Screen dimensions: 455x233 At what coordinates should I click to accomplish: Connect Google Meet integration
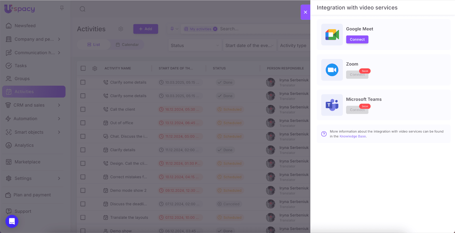point(357,39)
